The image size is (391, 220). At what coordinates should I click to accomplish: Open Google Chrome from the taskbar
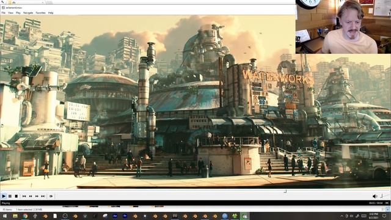pos(25,216)
